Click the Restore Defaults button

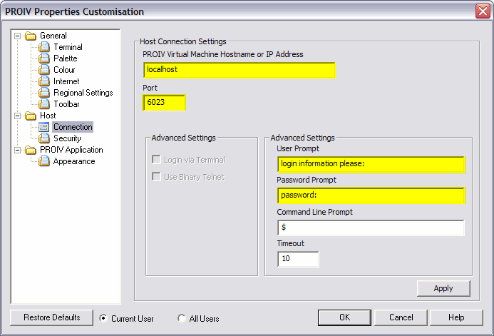51,317
